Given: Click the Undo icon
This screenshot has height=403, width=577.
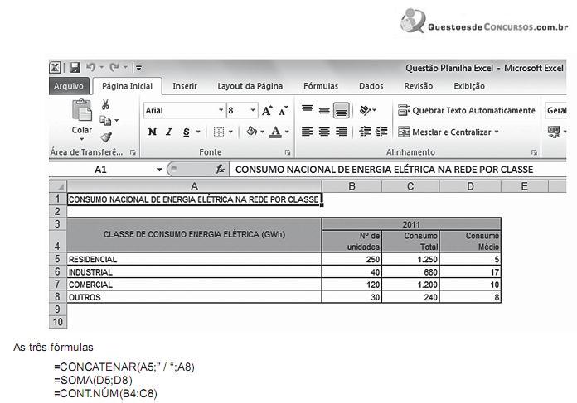Looking at the screenshot, I should 91,67.
